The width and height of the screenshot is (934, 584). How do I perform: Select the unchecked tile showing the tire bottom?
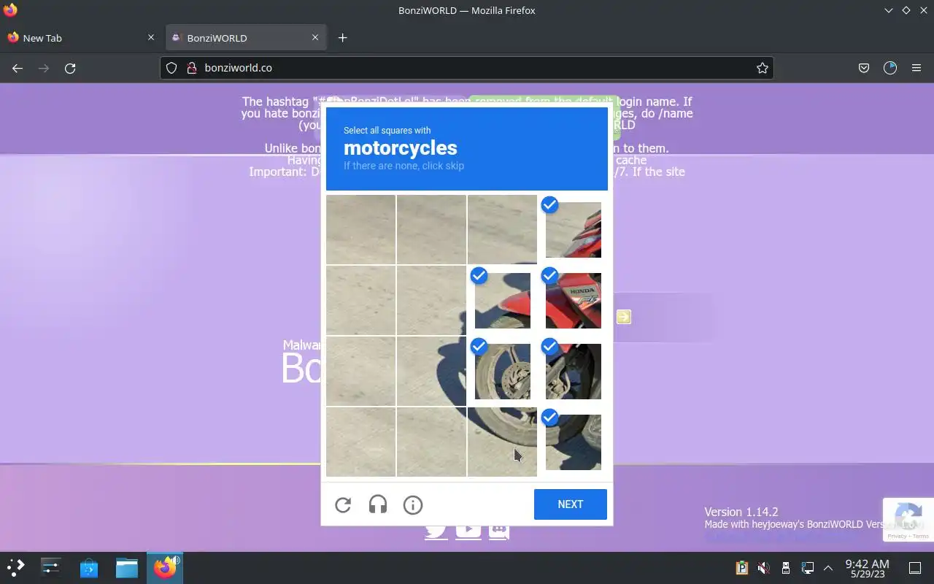click(x=503, y=442)
